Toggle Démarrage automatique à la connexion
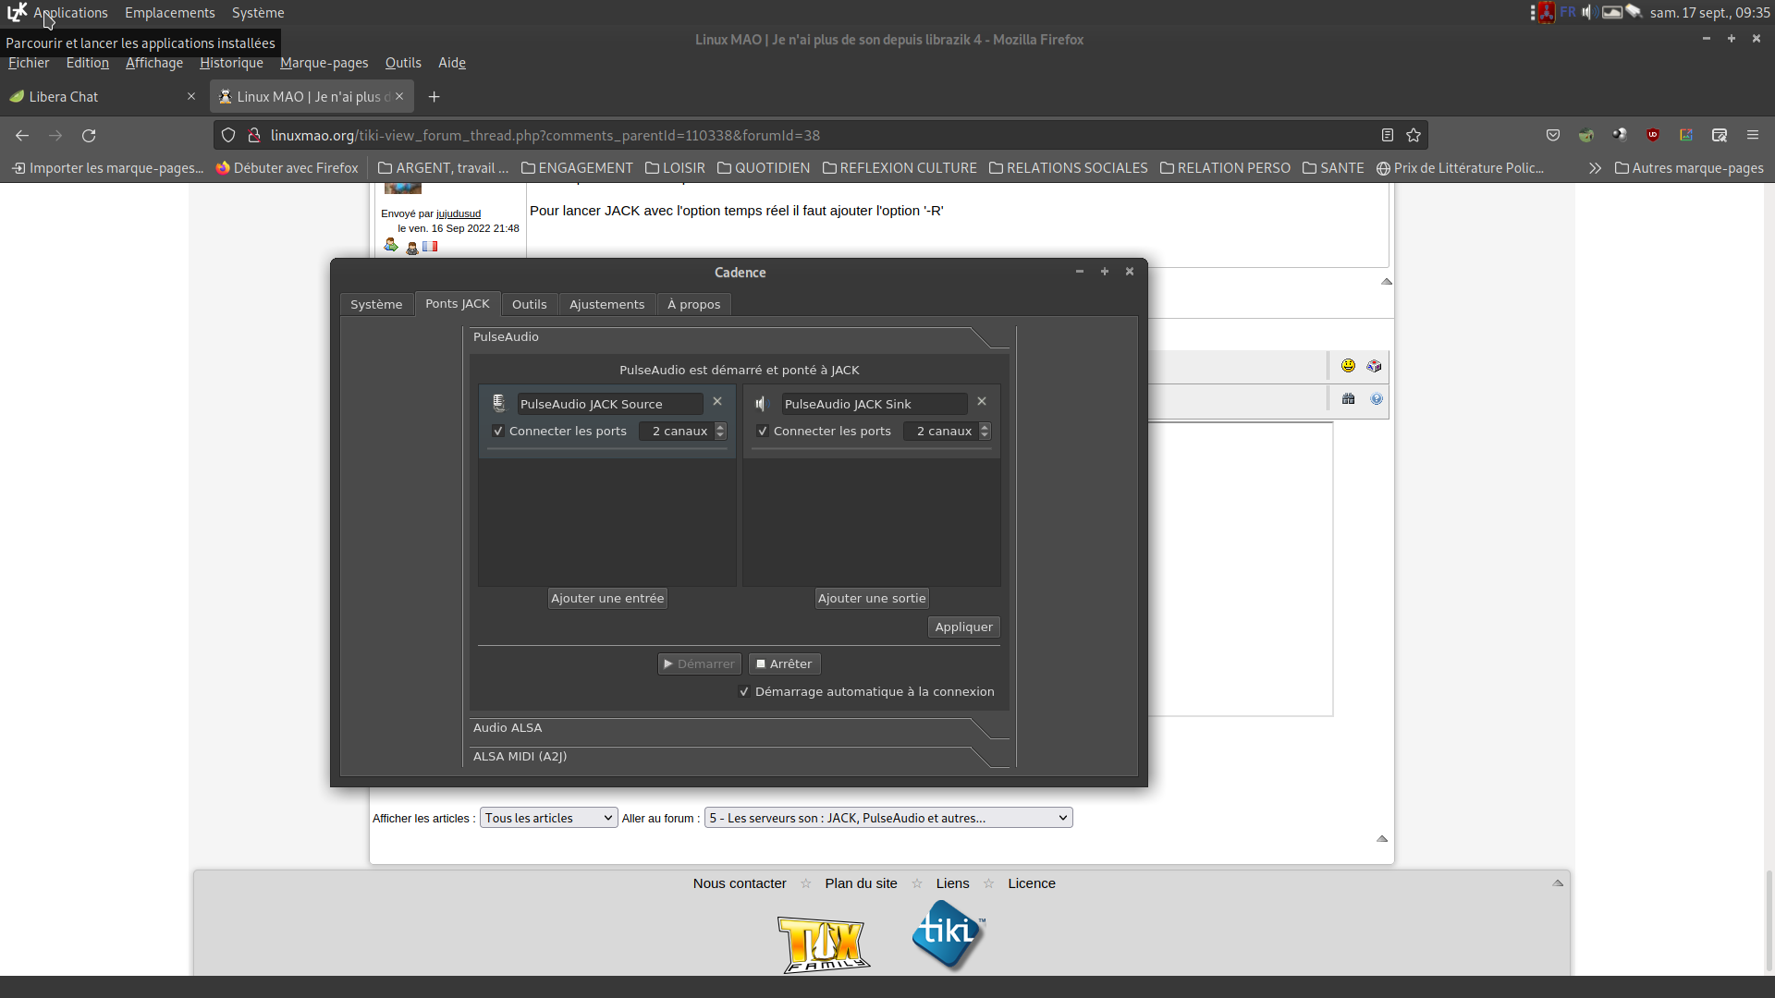The image size is (1775, 998). (744, 692)
